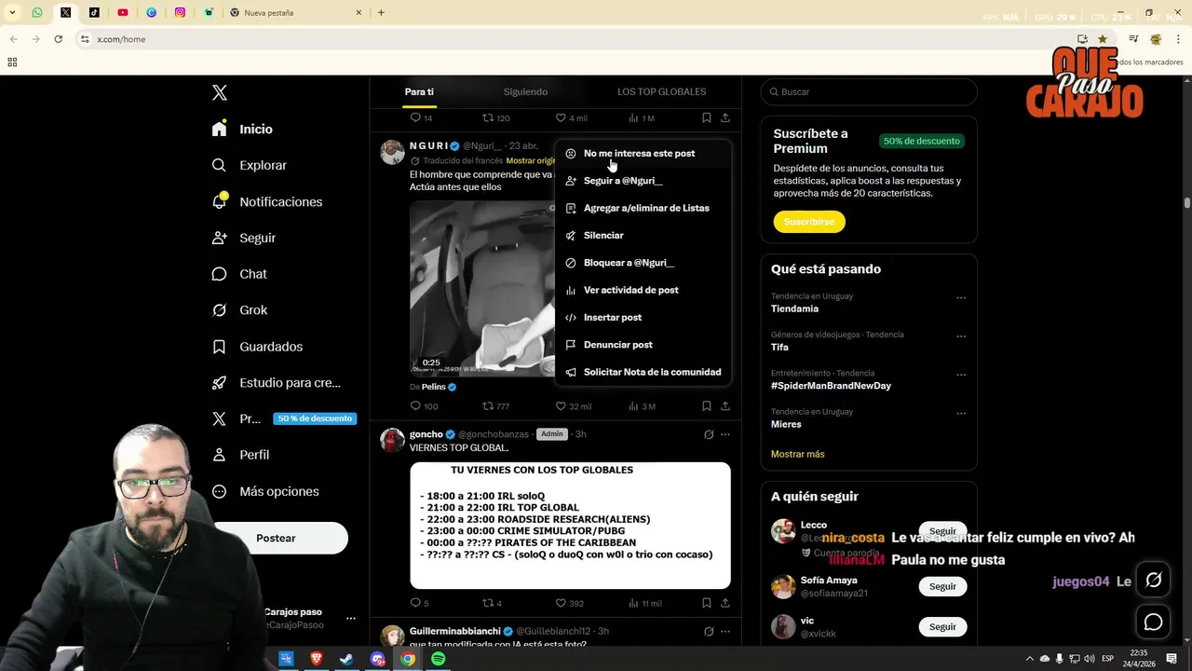
Task: Open more options for Tiendamia trend
Action: click(x=961, y=298)
